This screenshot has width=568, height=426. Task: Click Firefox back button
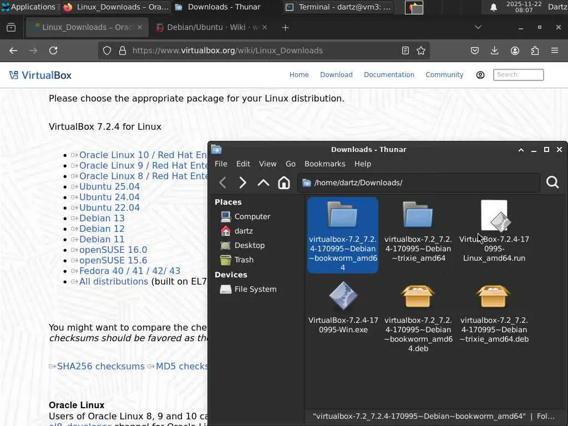click(x=13, y=50)
